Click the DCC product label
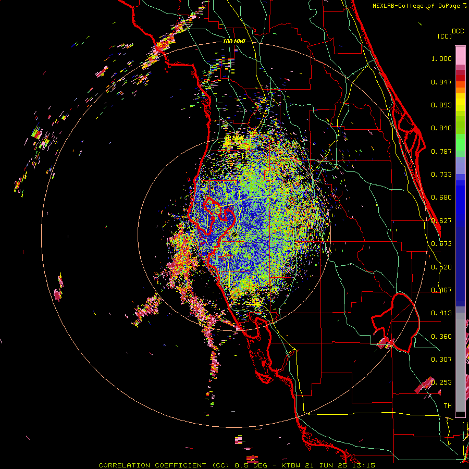 pyautogui.click(x=458, y=31)
